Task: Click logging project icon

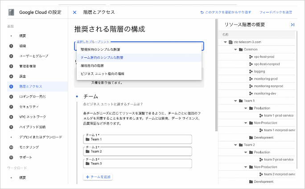Action: click(x=251, y=72)
